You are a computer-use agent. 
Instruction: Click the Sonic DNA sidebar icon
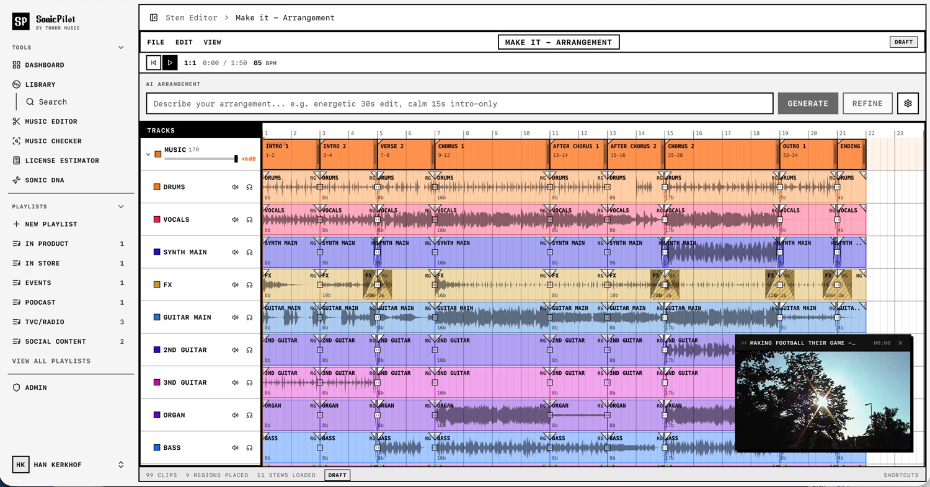pos(17,180)
